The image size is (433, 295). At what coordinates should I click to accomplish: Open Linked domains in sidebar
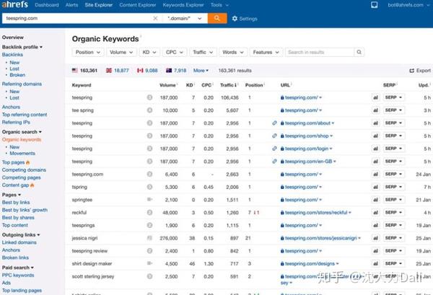tap(19, 242)
